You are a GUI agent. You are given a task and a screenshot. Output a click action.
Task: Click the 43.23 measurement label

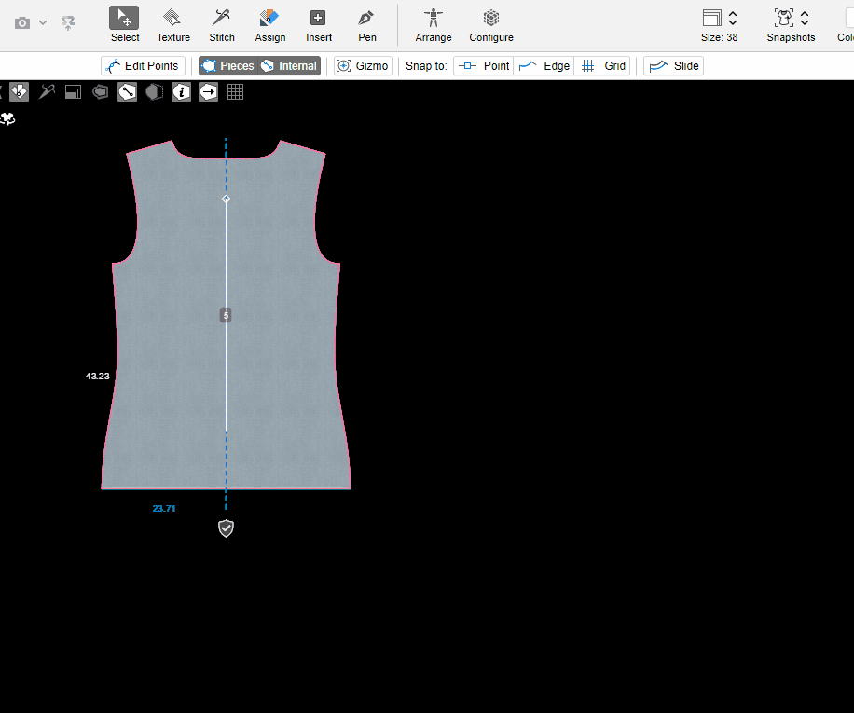pos(98,377)
